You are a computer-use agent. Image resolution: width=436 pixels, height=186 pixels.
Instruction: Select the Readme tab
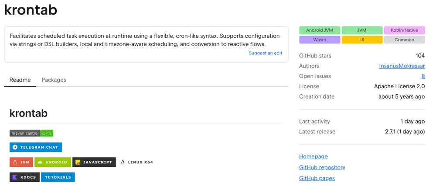click(x=20, y=80)
